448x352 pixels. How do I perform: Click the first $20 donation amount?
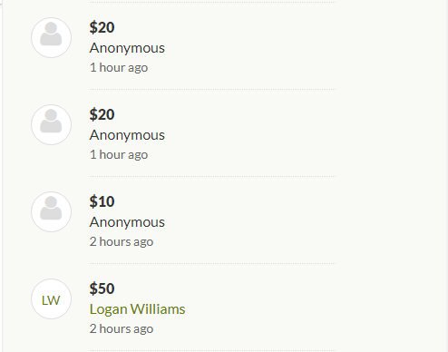[102, 27]
